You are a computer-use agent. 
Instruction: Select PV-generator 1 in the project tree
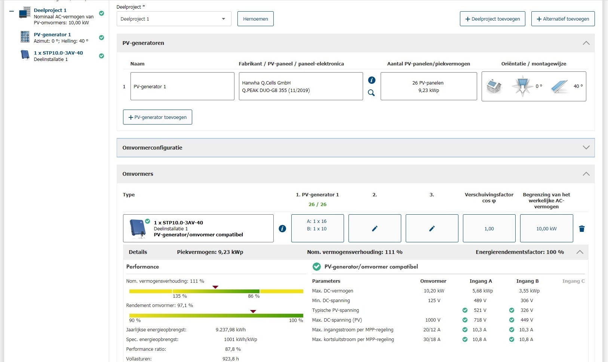[x=52, y=34]
